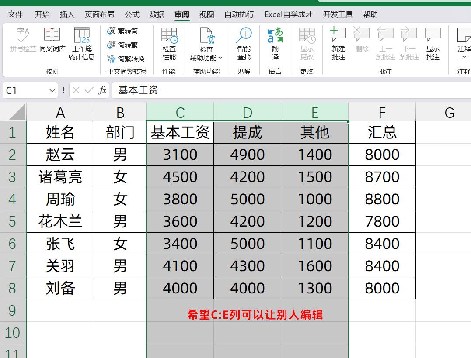Click the formula bar options dots
Viewport: 471px width, 358px height.
tap(63, 90)
